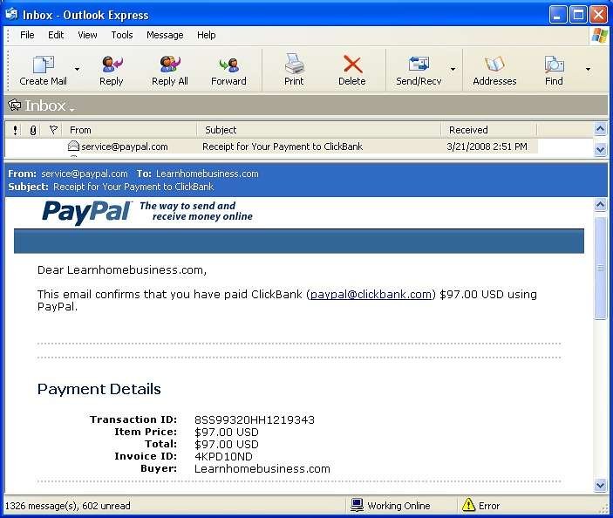Open the Addresses book

494,71
